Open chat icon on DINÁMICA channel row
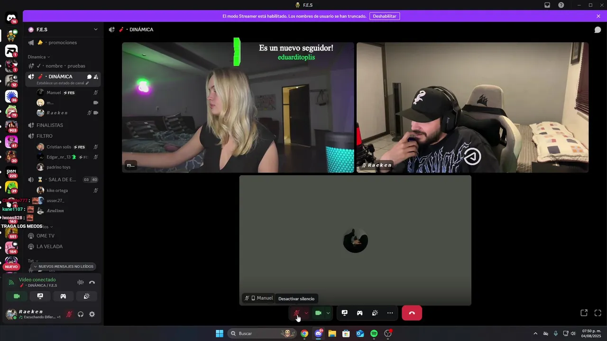This screenshot has width=607, height=341. pyautogui.click(x=89, y=77)
